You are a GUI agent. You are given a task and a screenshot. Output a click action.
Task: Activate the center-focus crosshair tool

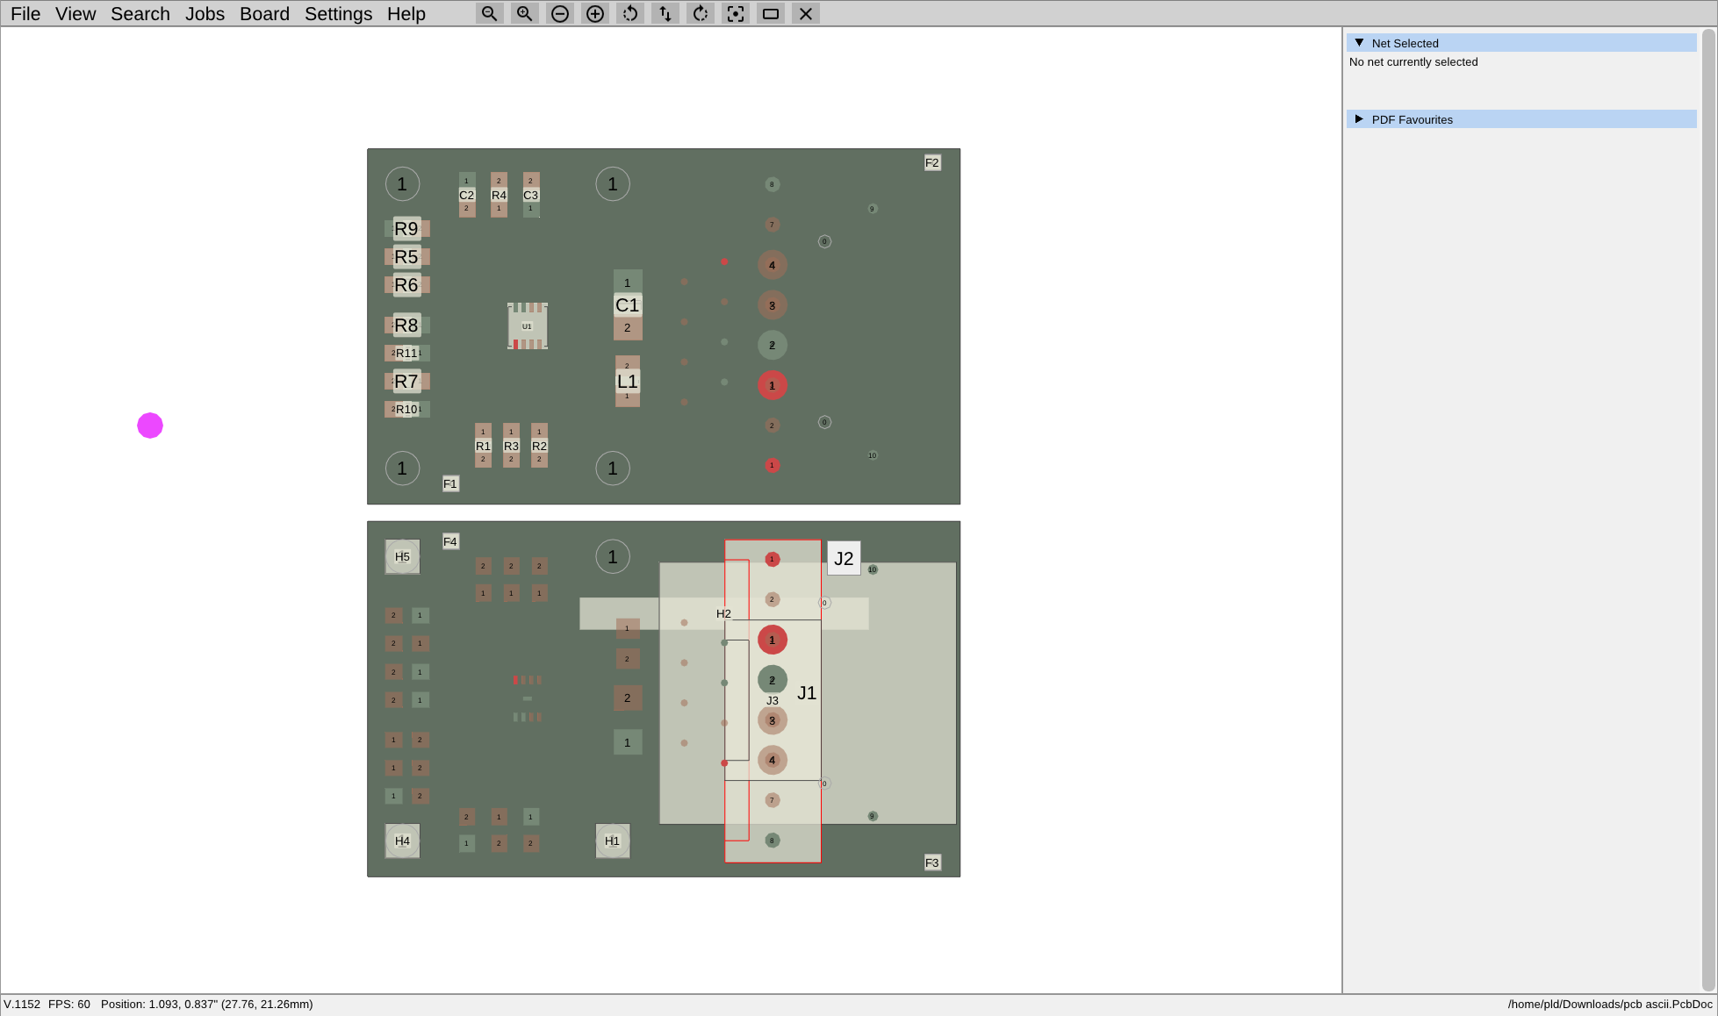click(x=735, y=13)
